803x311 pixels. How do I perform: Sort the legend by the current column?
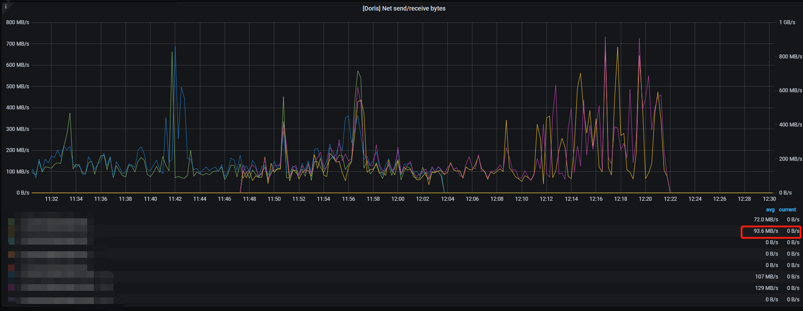[x=787, y=210]
